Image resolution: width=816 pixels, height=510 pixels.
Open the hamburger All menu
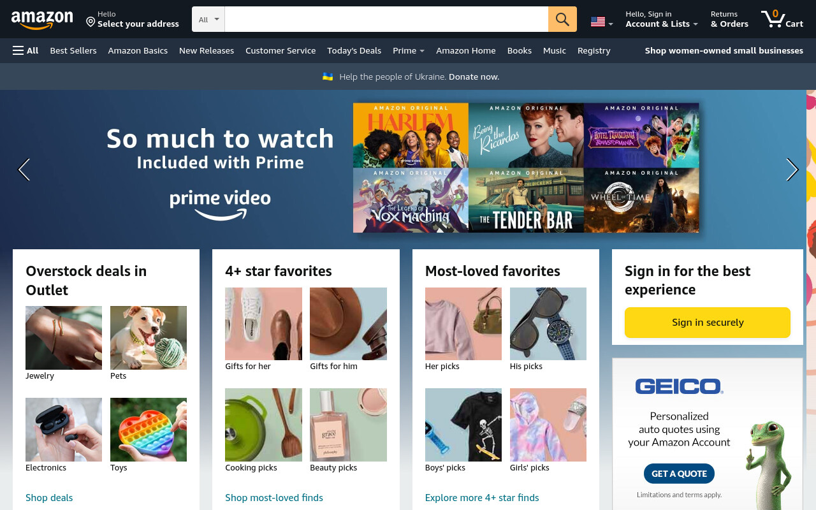pos(25,50)
